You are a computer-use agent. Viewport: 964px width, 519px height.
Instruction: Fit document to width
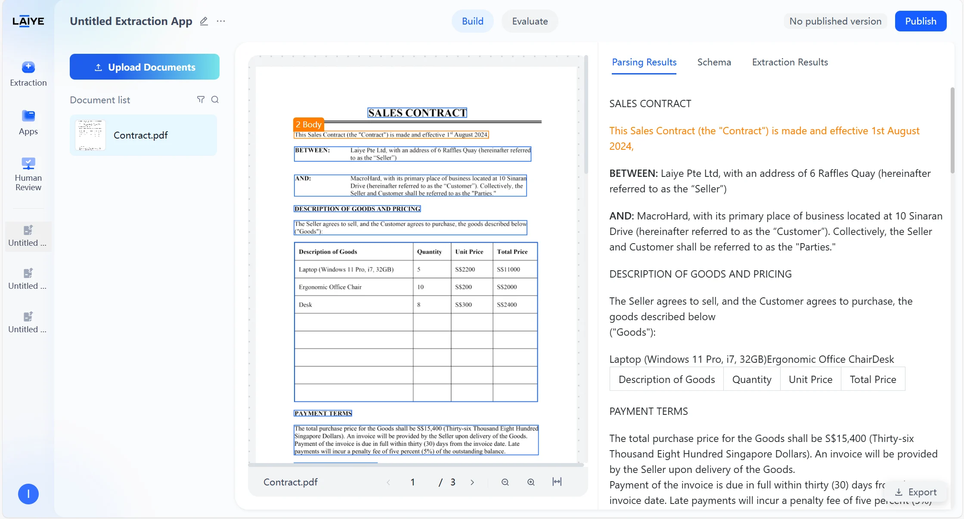tap(557, 482)
